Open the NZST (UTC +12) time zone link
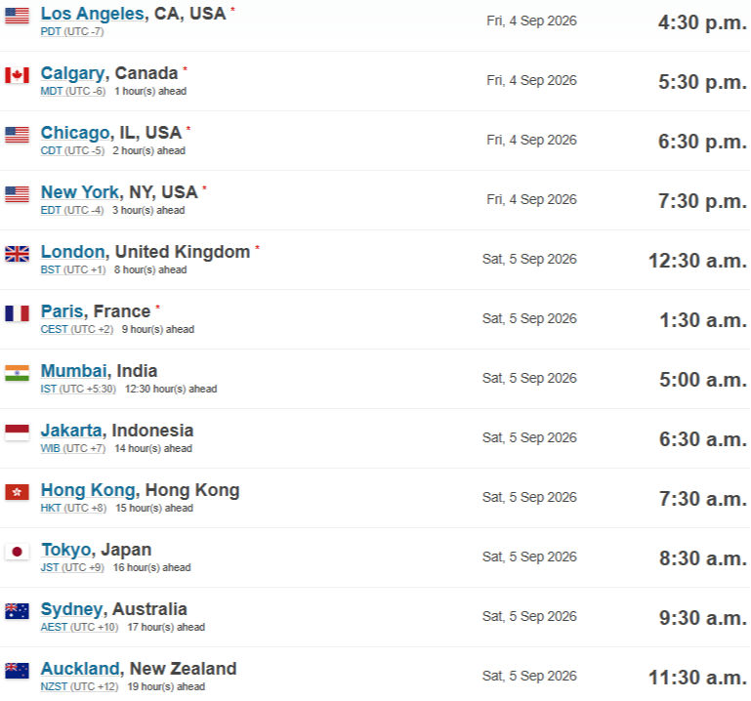 [79, 686]
